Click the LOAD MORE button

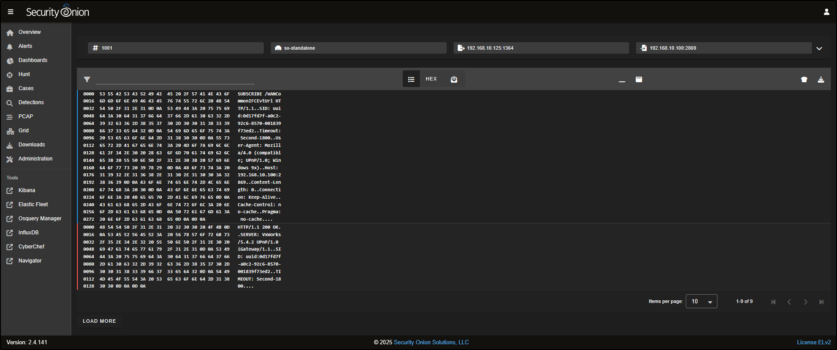pyautogui.click(x=99, y=321)
